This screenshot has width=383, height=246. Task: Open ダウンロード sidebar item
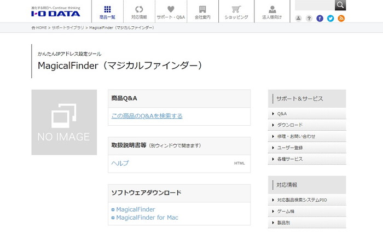[x=307, y=125]
